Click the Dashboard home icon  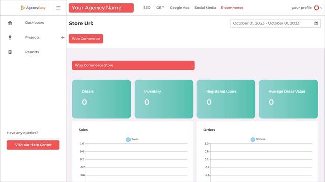(10, 23)
